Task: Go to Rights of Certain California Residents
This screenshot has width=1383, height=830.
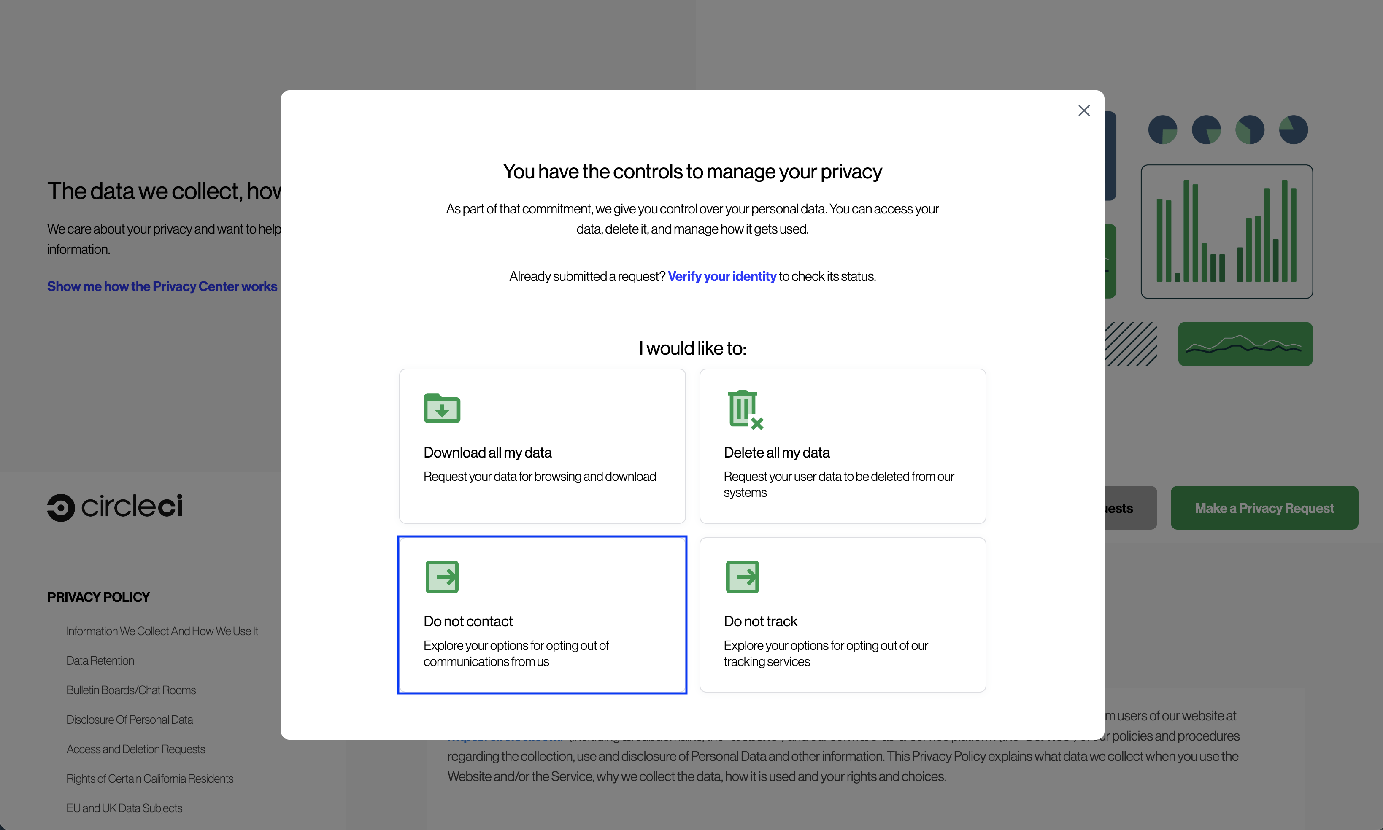Action: click(149, 779)
